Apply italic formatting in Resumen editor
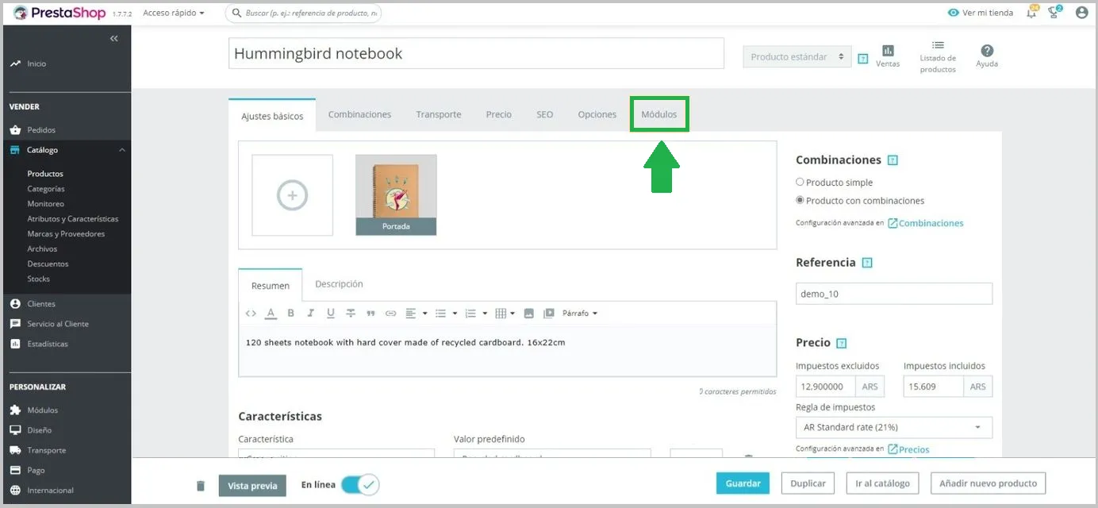 (x=311, y=314)
